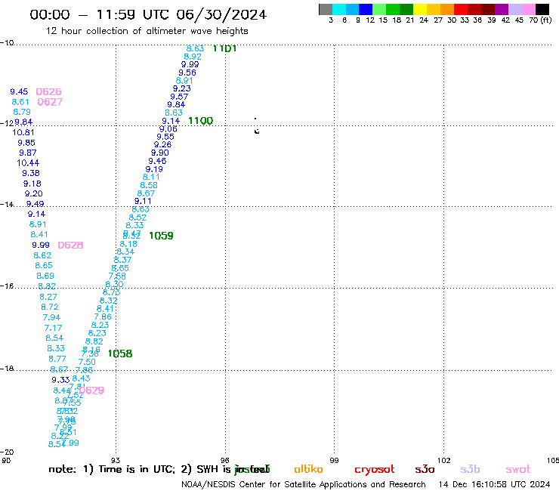Image resolution: width=559 pixels, height=491 pixels.
Task: Click the title "00:00 – 11:59 UTC 06/30/2024"
Action: coord(148,14)
